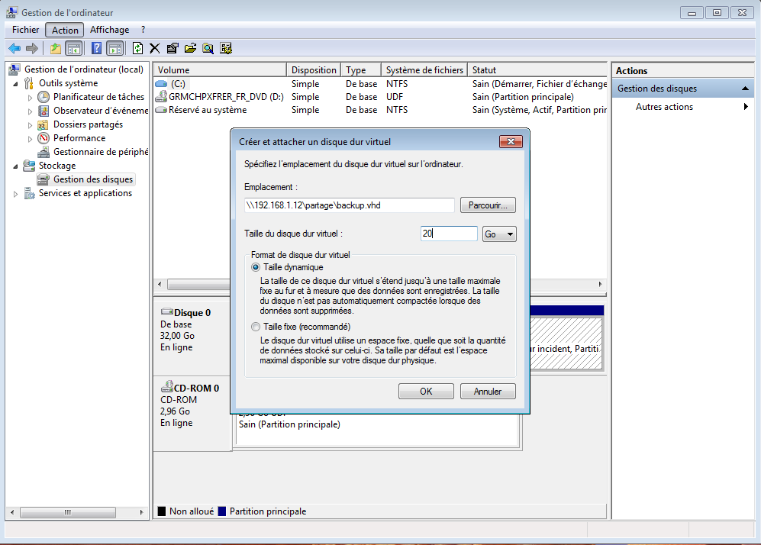Screen dimensions: 761x545
Task: Expand the Services et applications node
Action: [17, 194]
